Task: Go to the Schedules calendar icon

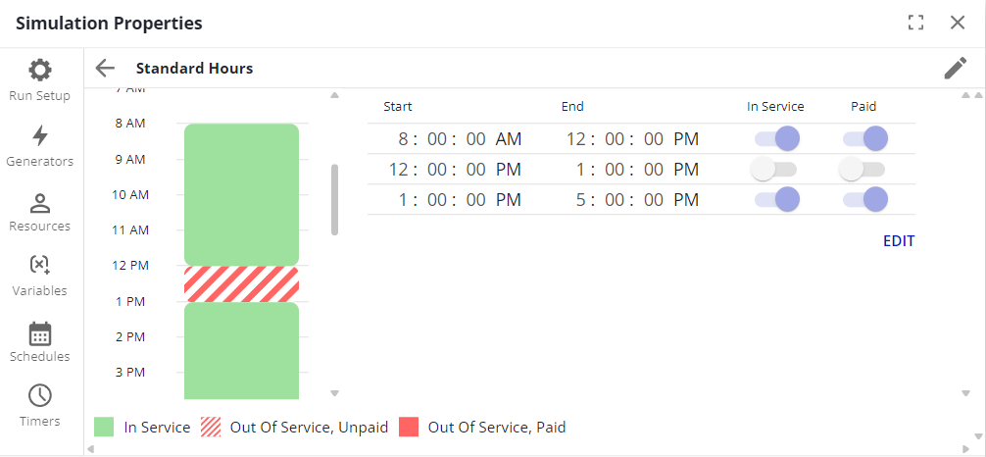Action: coord(39,333)
